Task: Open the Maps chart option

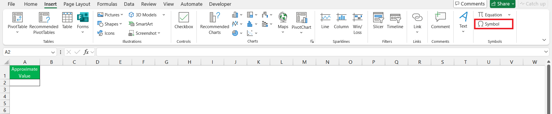Action: (283, 23)
